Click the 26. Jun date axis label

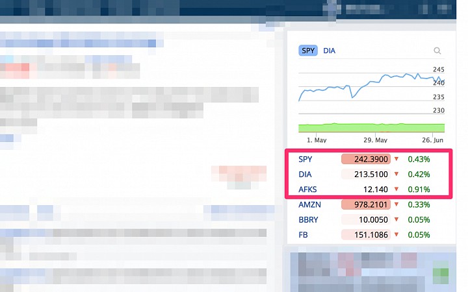(x=432, y=140)
